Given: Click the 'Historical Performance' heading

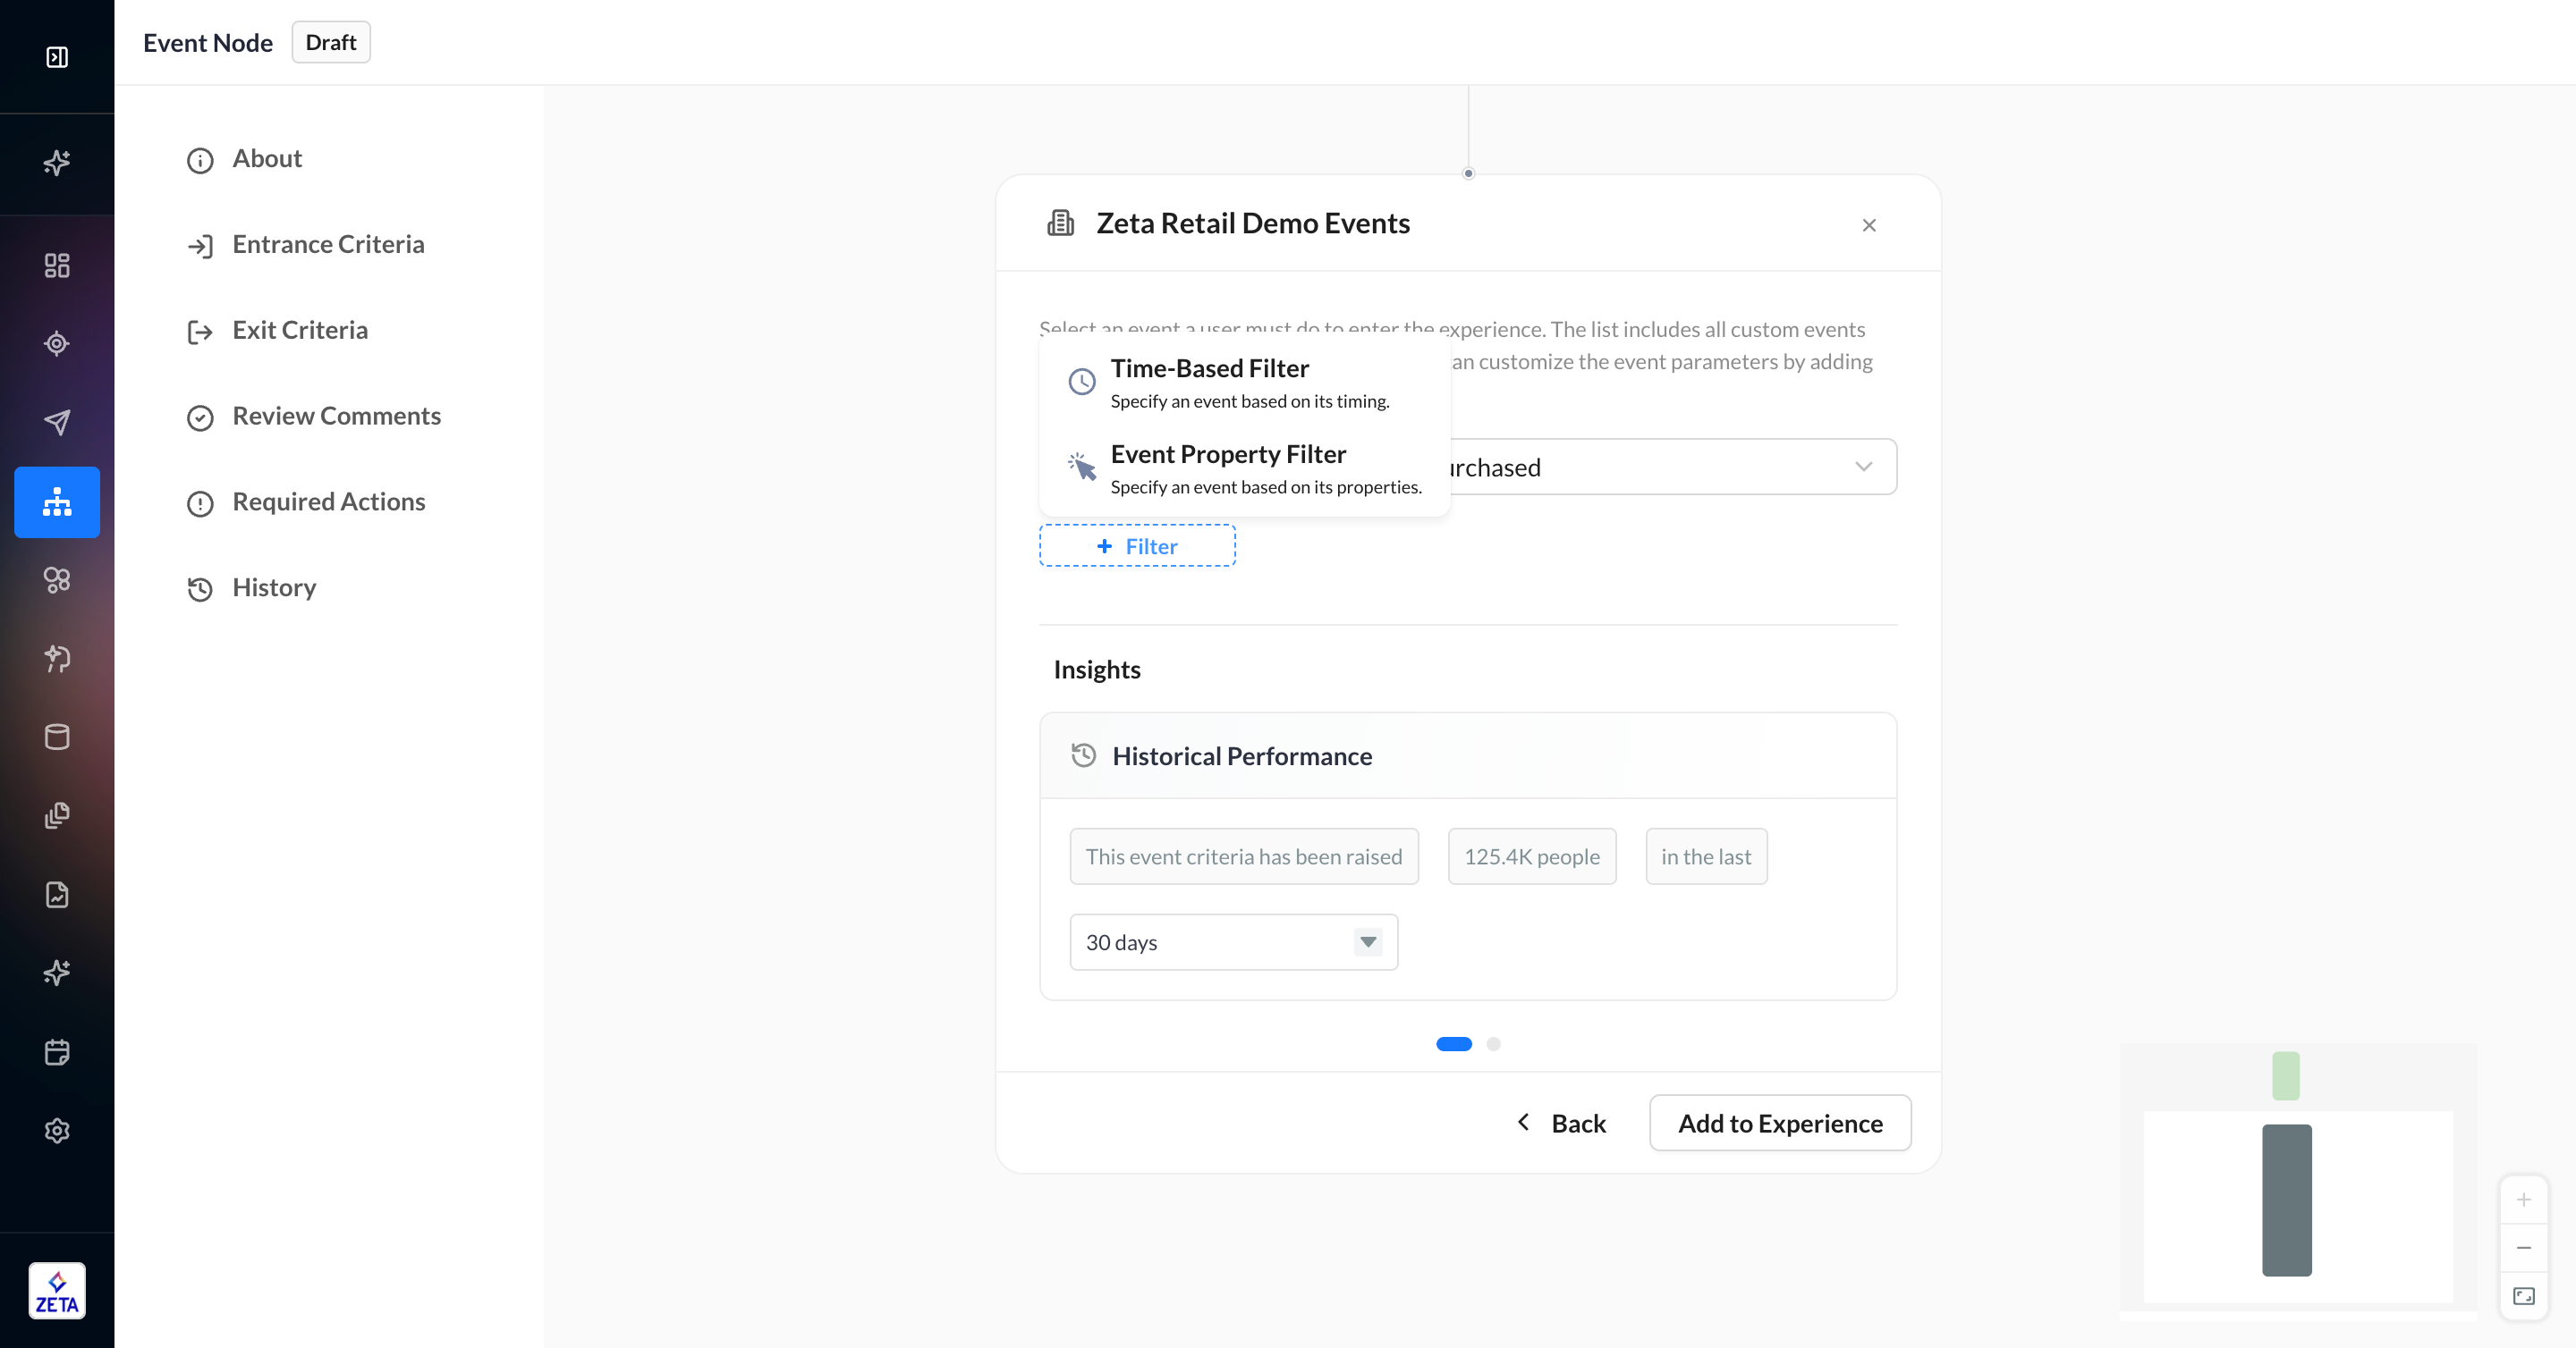Looking at the screenshot, I should point(1242,756).
